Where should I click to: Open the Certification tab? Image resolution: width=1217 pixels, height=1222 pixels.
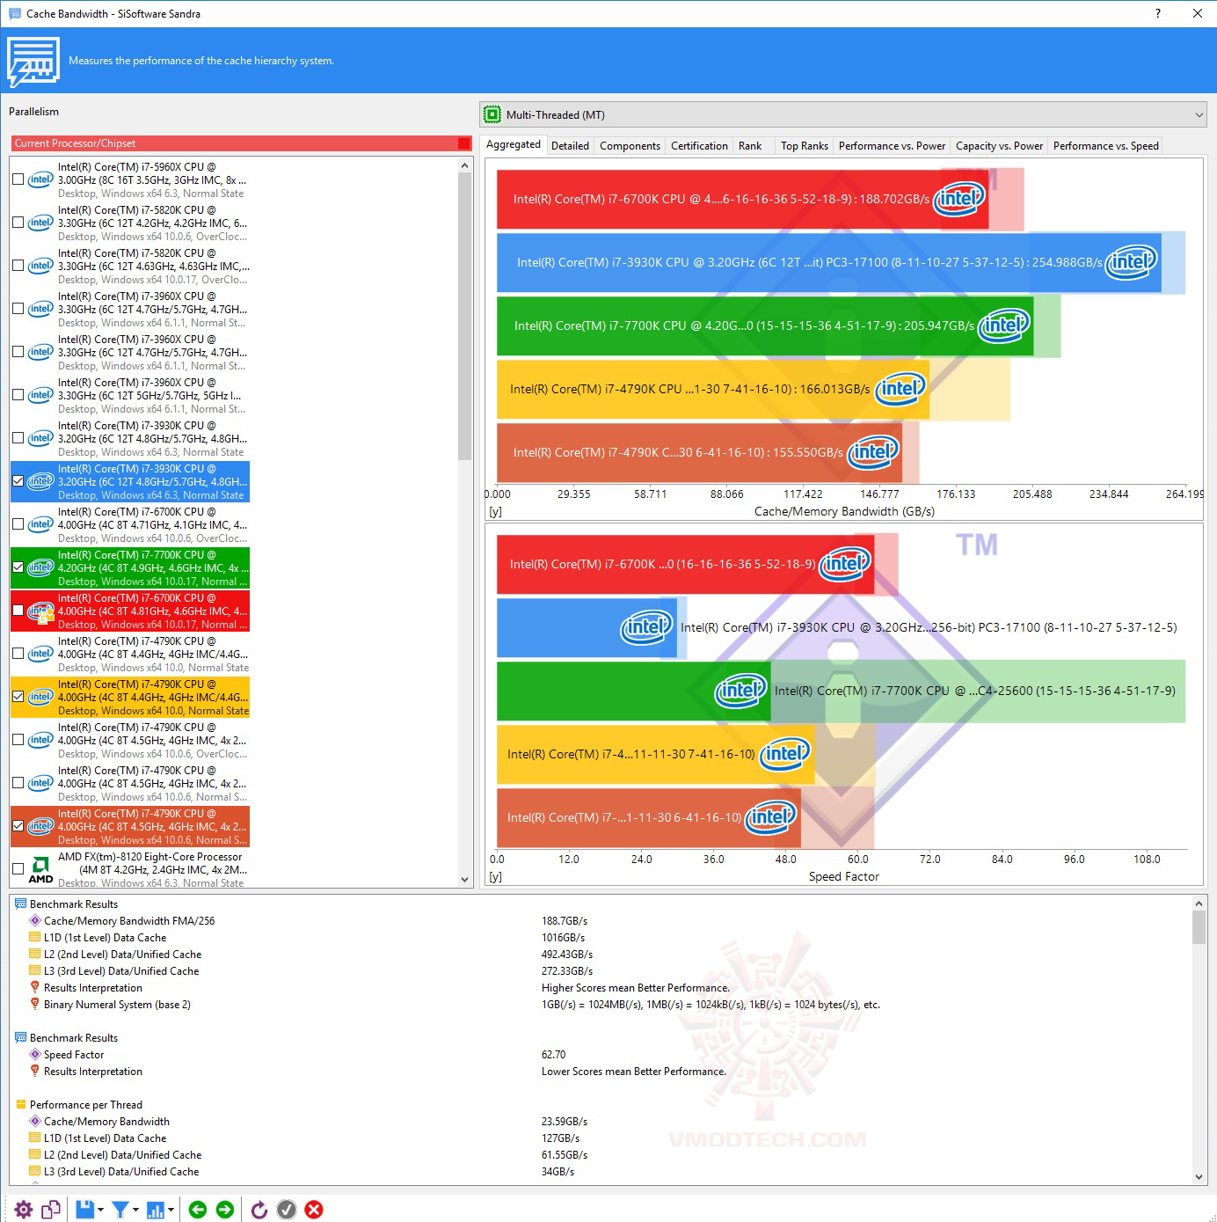click(x=699, y=146)
